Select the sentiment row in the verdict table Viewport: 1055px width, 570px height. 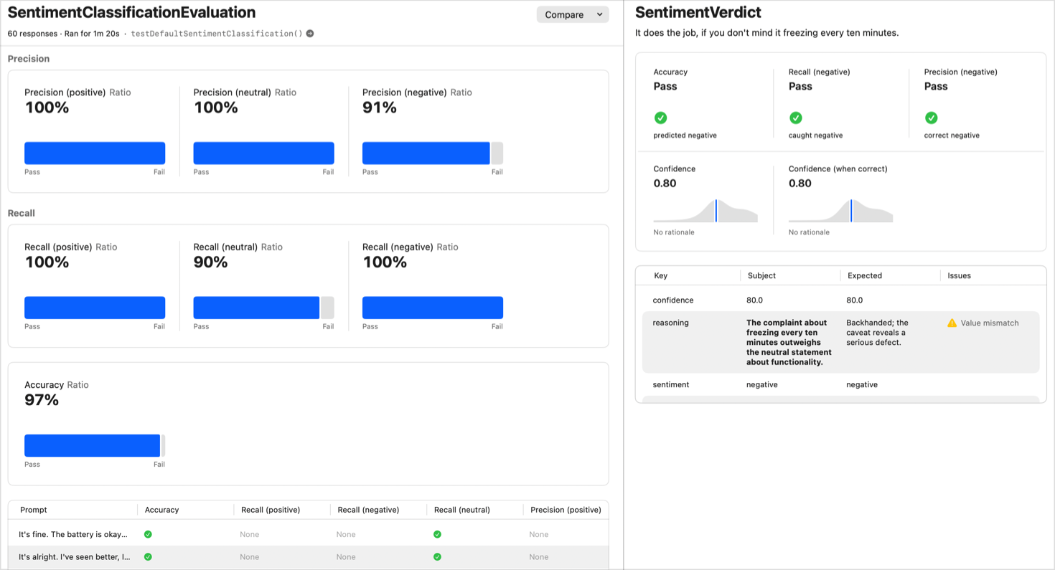pyautogui.click(x=840, y=385)
